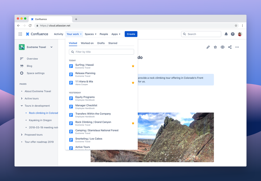Reload the page in the browser
The height and width of the screenshot is (181, 261).
[30, 26]
